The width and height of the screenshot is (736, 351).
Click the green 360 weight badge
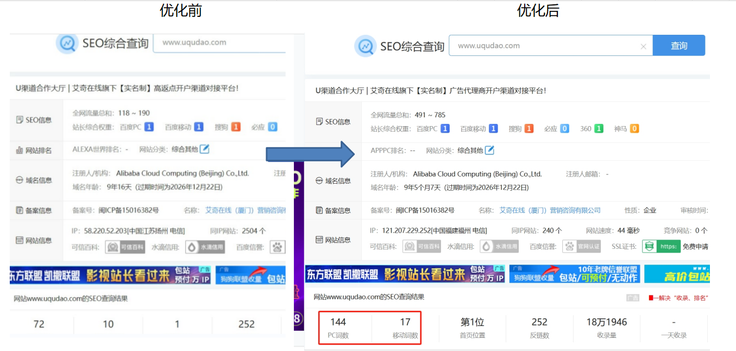[x=600, y=128]
